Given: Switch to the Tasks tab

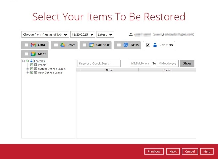Looking at the screenshot, I should point(134,45).
